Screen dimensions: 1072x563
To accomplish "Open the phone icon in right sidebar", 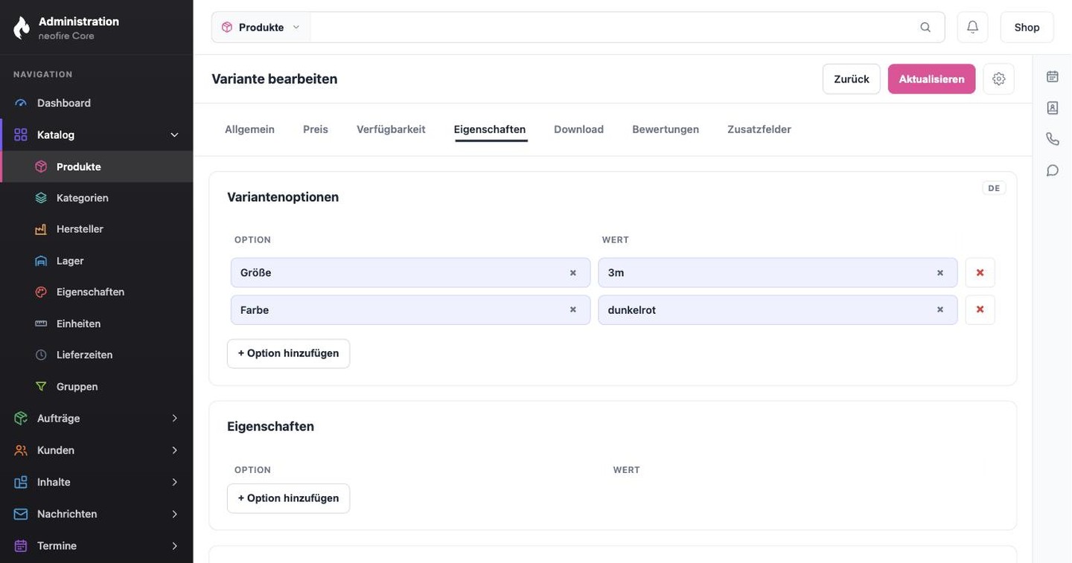I will (x=1052, y=139).
